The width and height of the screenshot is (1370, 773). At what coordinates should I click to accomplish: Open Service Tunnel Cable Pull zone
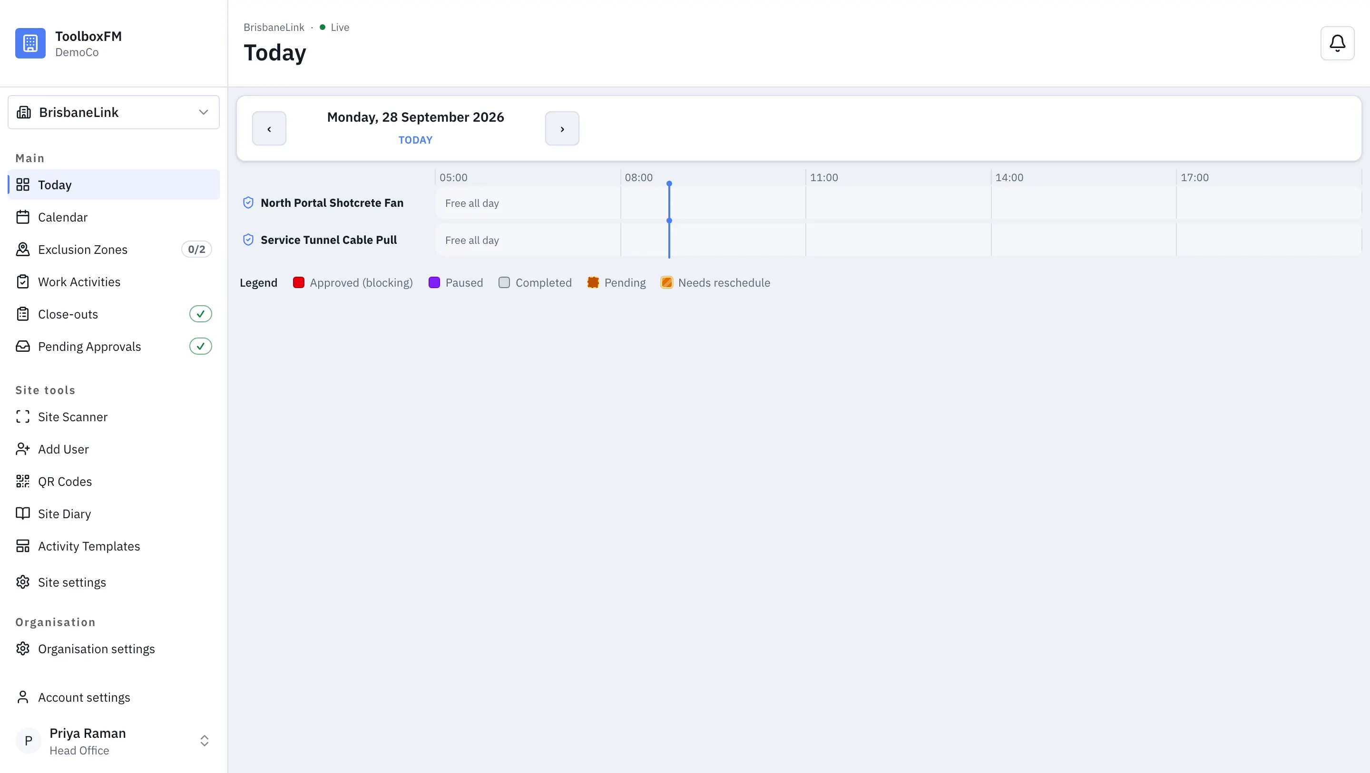329,240
